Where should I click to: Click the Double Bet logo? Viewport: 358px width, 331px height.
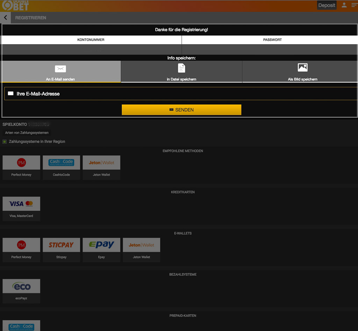[15, 5]
